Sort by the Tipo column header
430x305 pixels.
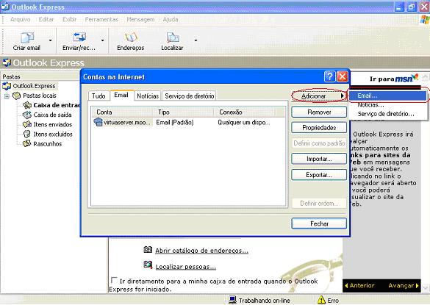point(183,112)
